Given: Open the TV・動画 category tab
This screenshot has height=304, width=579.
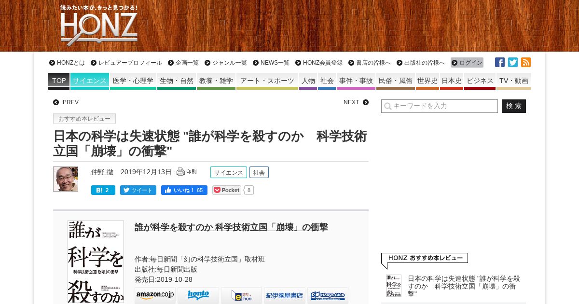Looking at the screenshot, I should (513, 81).
